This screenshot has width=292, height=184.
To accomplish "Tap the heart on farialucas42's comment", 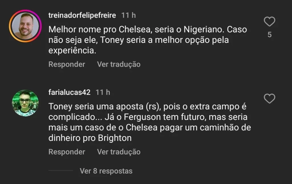I will [269, 99].
